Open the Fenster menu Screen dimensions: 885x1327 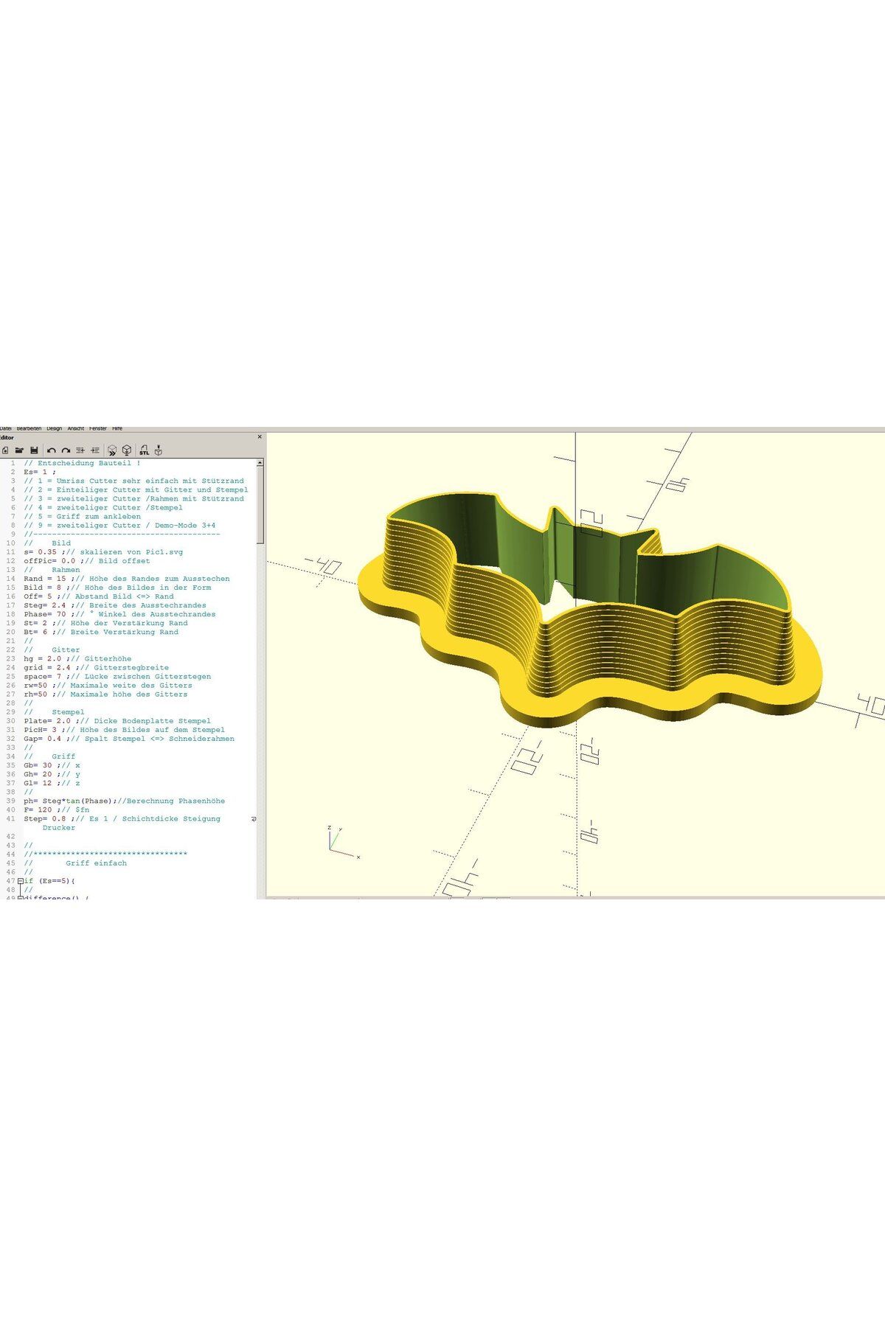98,428
